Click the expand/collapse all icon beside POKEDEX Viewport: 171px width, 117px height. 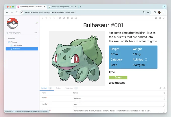tap(36, 38)
